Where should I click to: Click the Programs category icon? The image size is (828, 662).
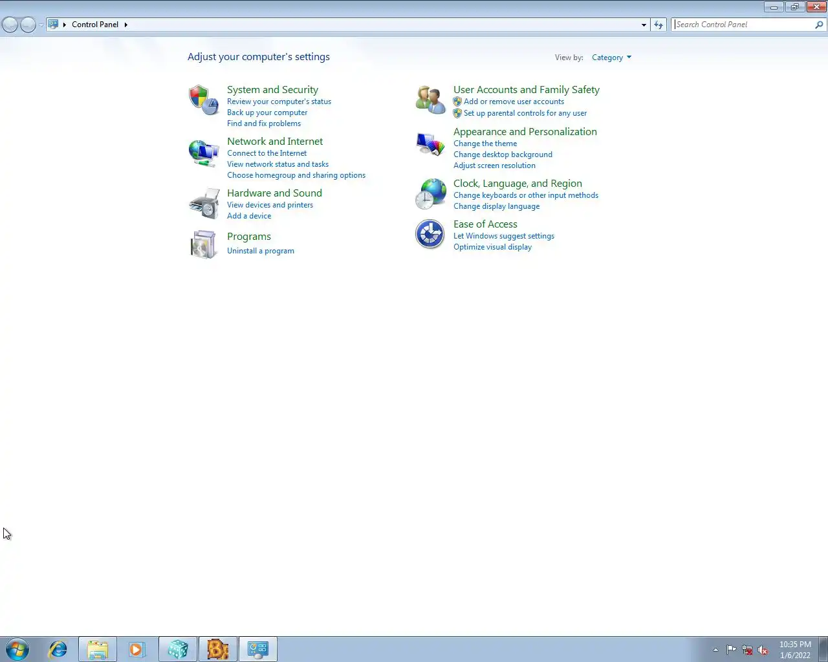click(203, 244)
